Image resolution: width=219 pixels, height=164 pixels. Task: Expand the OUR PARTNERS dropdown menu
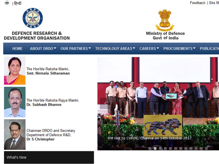[x=76, y=48]
